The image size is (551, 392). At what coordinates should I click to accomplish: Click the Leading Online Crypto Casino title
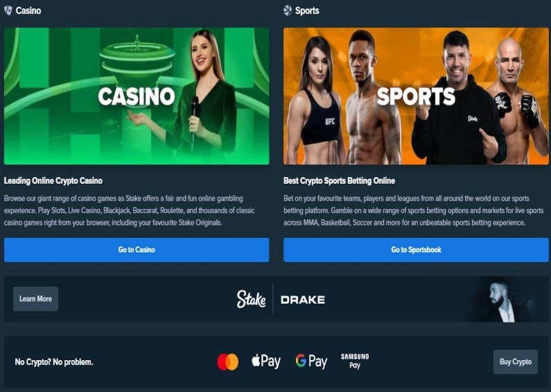click(x=53, y=181)
